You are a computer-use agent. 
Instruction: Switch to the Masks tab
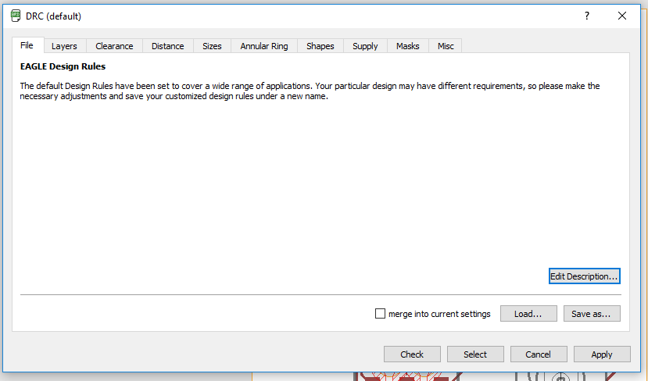pos(408,46)
